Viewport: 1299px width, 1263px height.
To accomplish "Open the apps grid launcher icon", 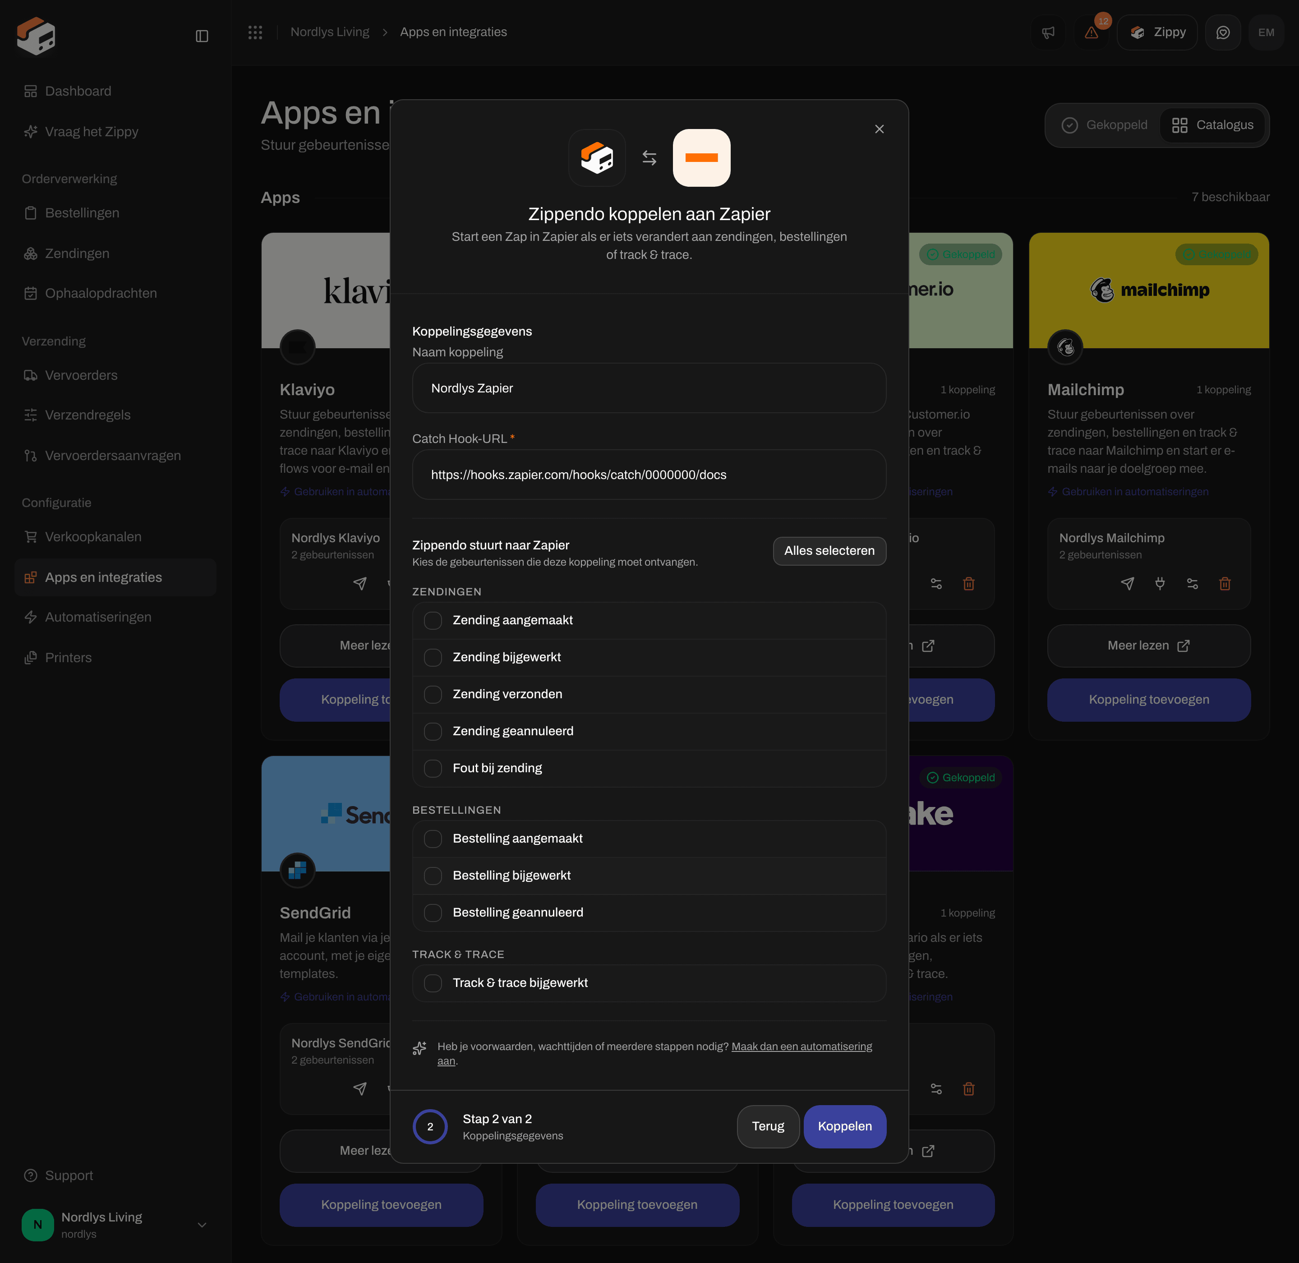I will [x=255, y=32].
